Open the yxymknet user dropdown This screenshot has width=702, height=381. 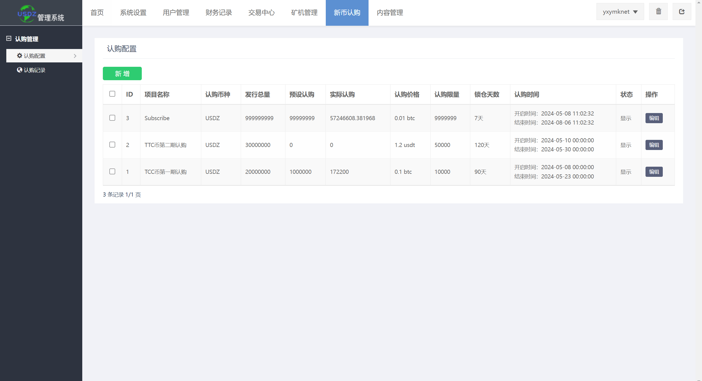pyautogui.click(x=620, y=11)
